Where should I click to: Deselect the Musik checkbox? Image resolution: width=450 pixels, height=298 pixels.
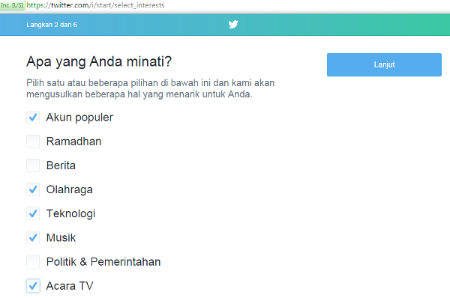point(33,238)
